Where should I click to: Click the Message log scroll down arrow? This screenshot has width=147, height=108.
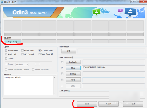click(54, 94)
